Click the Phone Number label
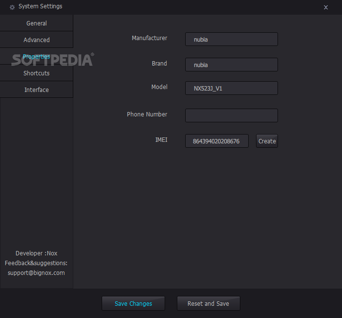Image resolution: width=342 pixels, height=318 pixels. pyautogui.click(x=147, y=114)
